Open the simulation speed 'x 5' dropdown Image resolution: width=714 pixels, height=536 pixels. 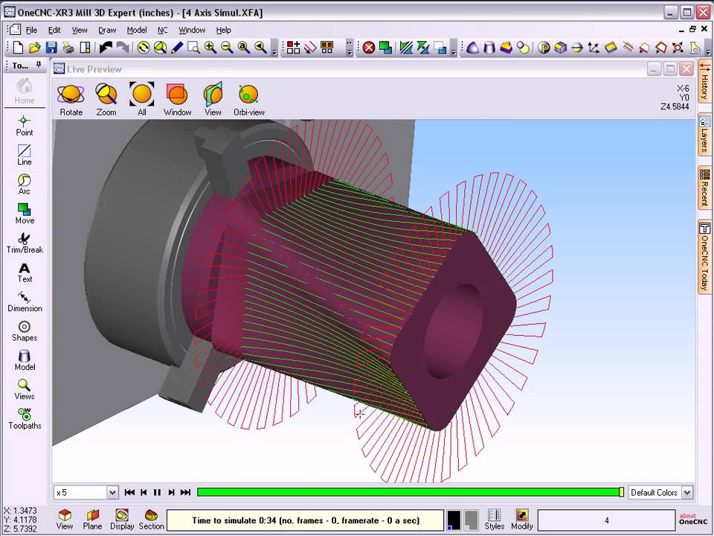(112, 493)
